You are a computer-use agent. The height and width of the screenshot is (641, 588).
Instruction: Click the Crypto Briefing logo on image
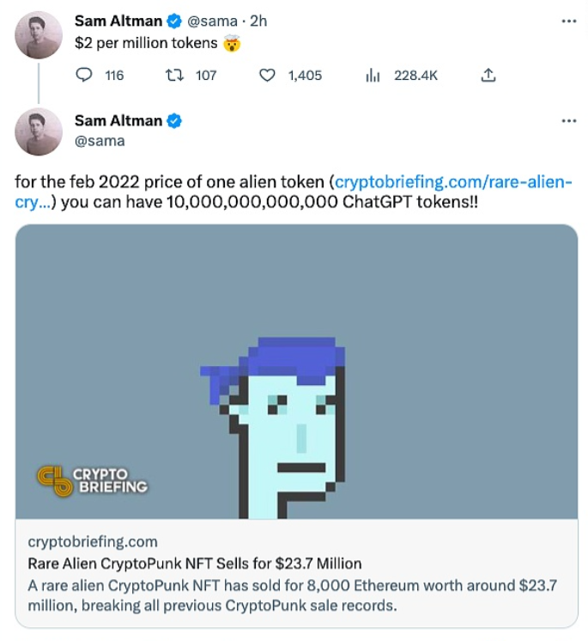click(x=93, y=479)
